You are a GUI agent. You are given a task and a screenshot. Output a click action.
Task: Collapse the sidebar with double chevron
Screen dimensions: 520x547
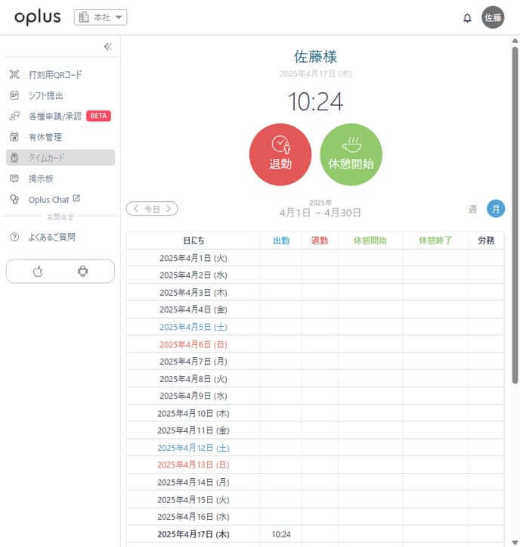[x=107, y=47]
